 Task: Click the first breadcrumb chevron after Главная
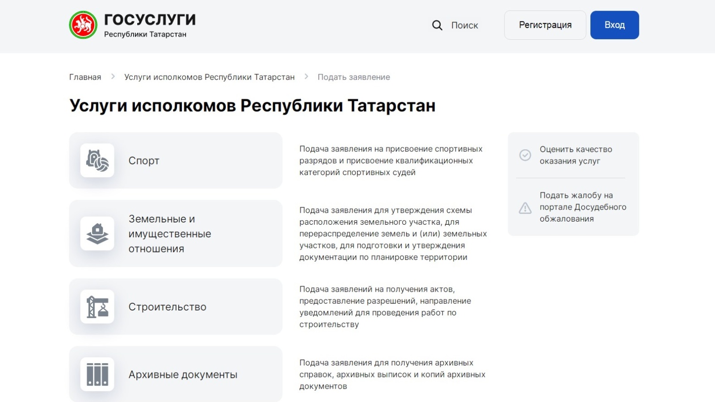point(113,77)
